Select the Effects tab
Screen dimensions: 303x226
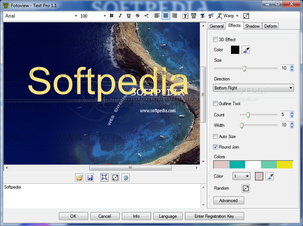click(x=234, y=25)
